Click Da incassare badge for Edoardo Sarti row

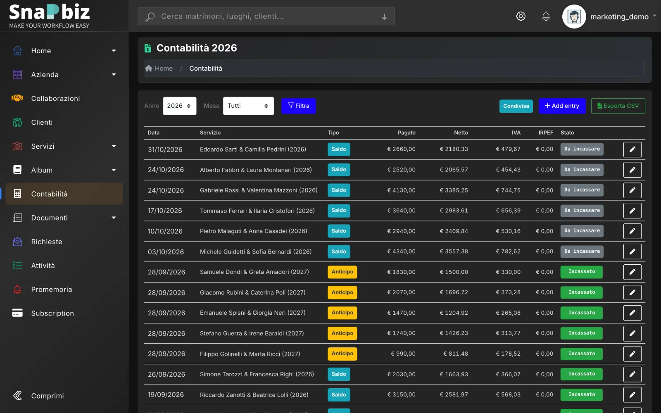pos(582,149)
